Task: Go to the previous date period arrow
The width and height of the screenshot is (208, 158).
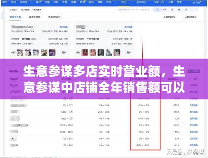Action: click(192, 10)
